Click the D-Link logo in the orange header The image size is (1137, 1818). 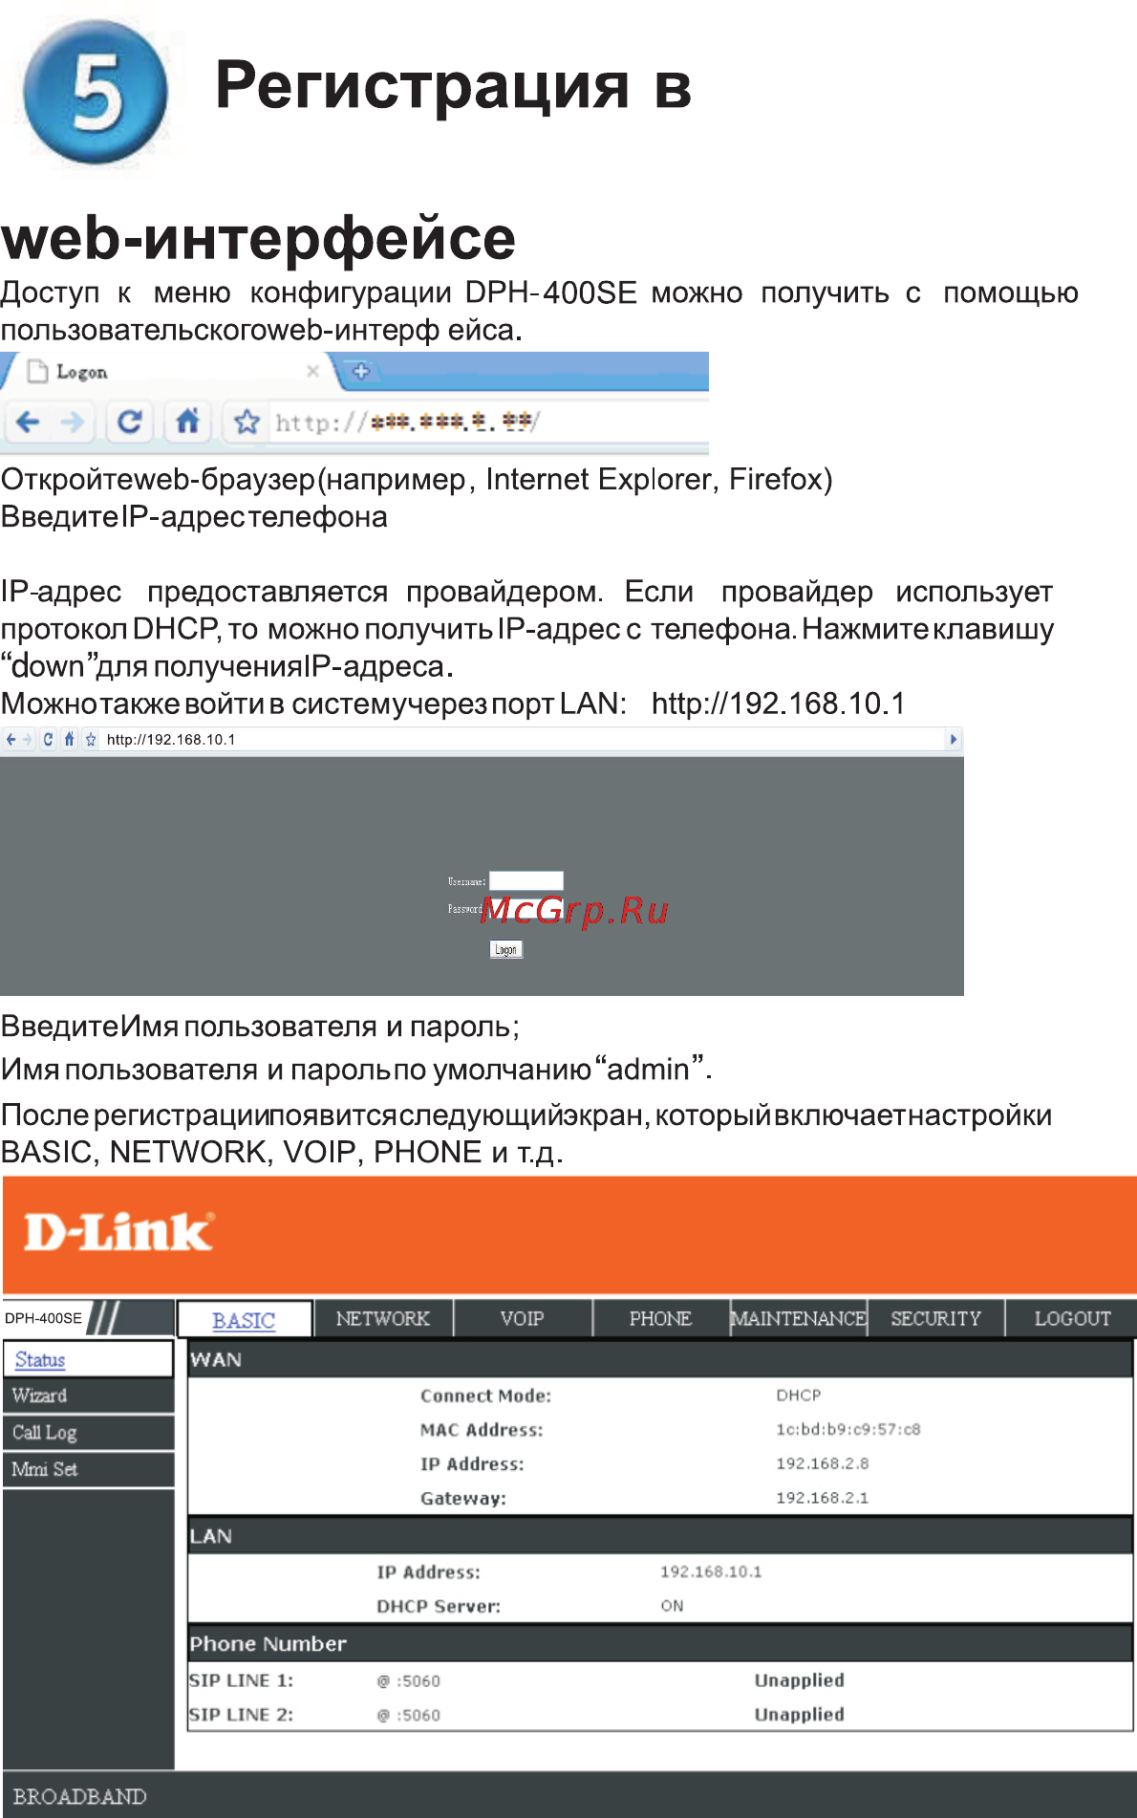pos(118,1232)
